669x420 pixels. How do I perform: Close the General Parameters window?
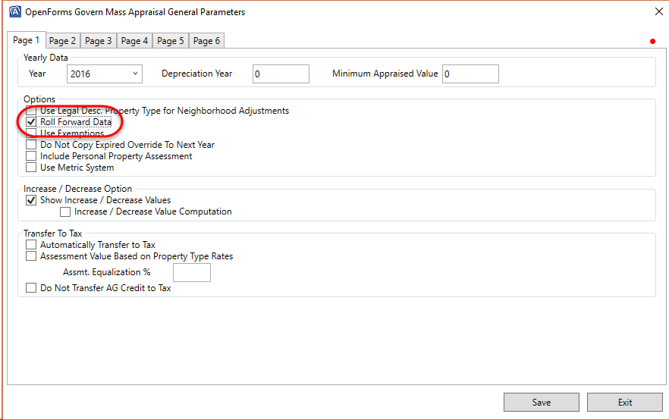pyautogui.click(x=657, y=12)
